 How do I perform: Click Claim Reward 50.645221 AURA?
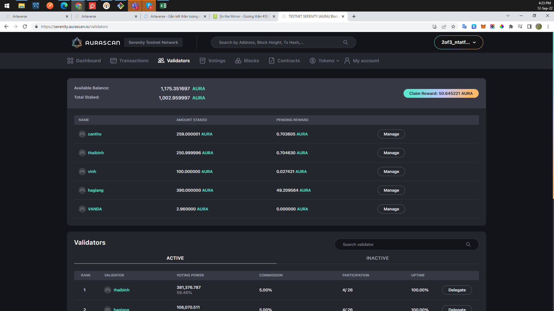441,93
